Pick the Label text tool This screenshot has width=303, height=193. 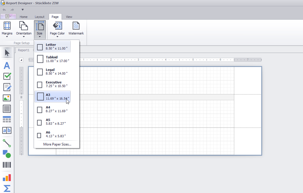(x=7, y=65)
